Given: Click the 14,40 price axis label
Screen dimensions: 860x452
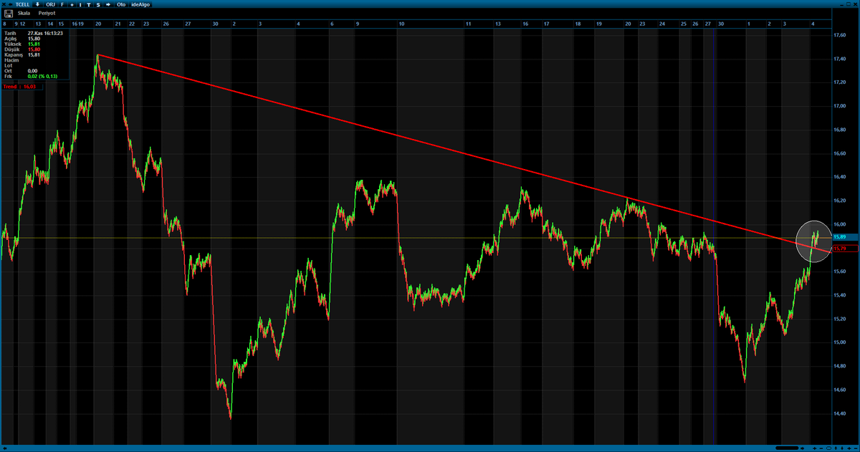Looking at the screenshot, I should click(839, 413).
